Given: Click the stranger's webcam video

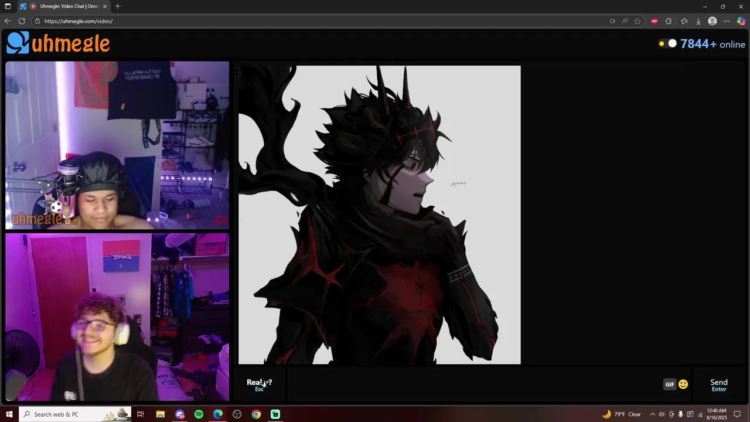Looking at the screenshot, I should [x=117, y=145].
